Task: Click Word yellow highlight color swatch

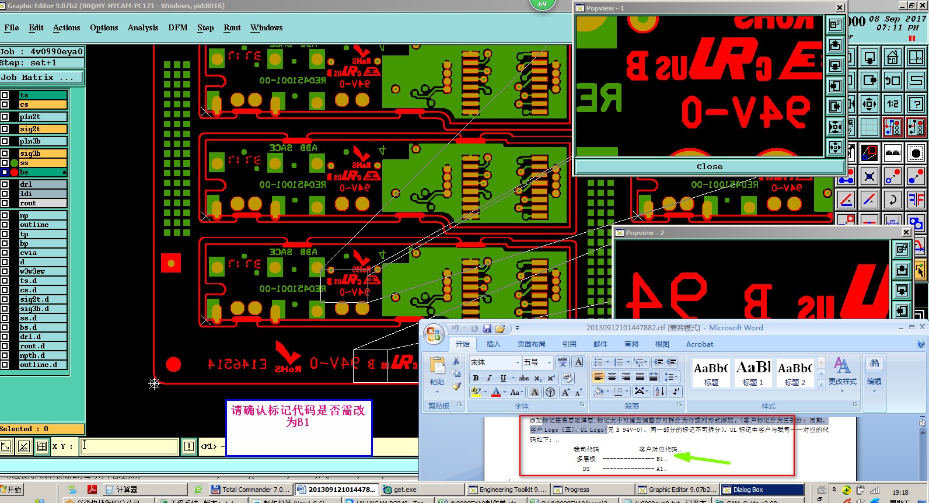Action: 476,392
